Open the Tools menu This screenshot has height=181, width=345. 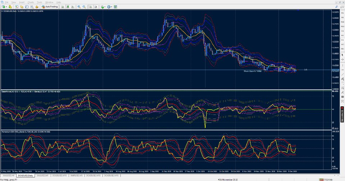pyautogui.click(x=40, y=3)
